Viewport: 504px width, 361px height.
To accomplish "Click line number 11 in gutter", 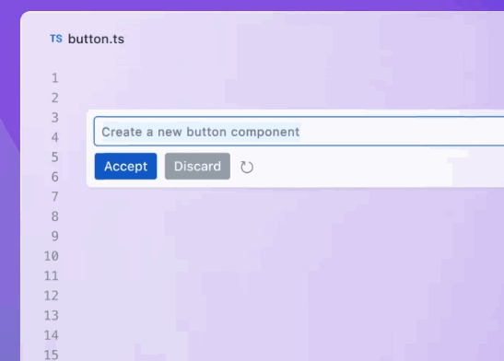I will pyautogui.click(x=52, y=276).
